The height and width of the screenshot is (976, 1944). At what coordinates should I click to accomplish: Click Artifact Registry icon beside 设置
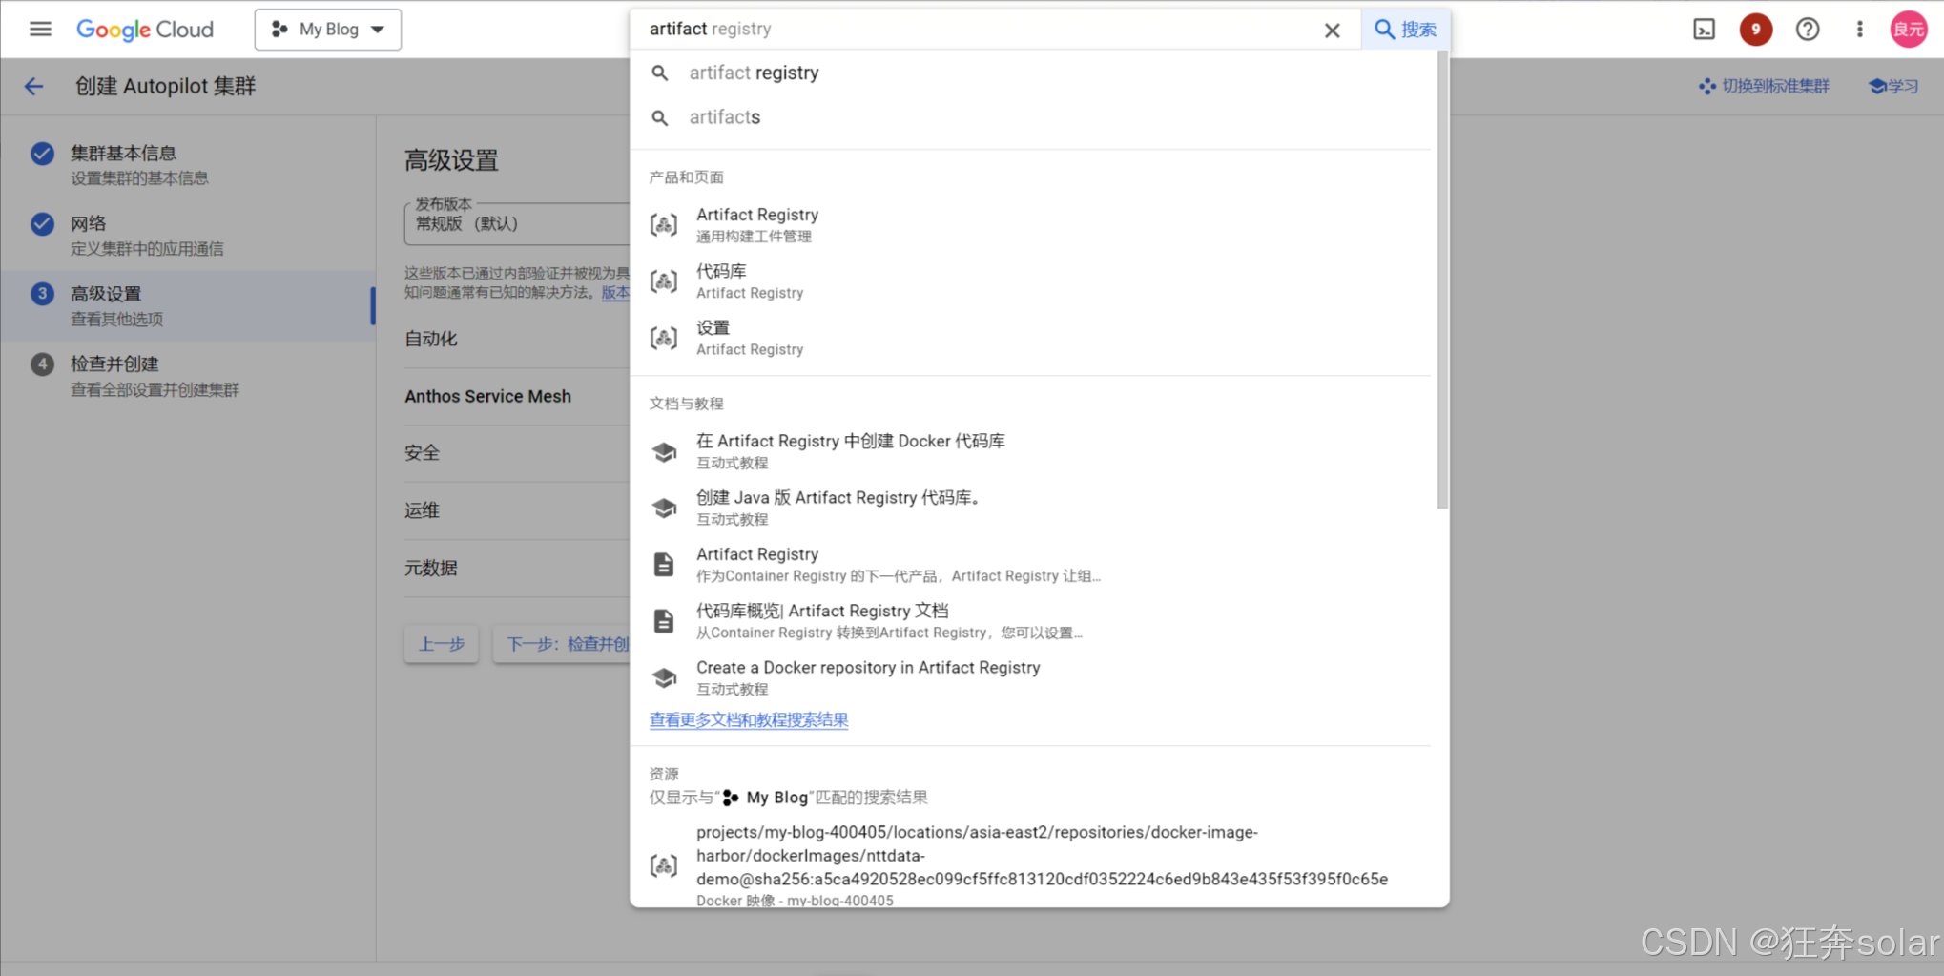coord(664,338)
